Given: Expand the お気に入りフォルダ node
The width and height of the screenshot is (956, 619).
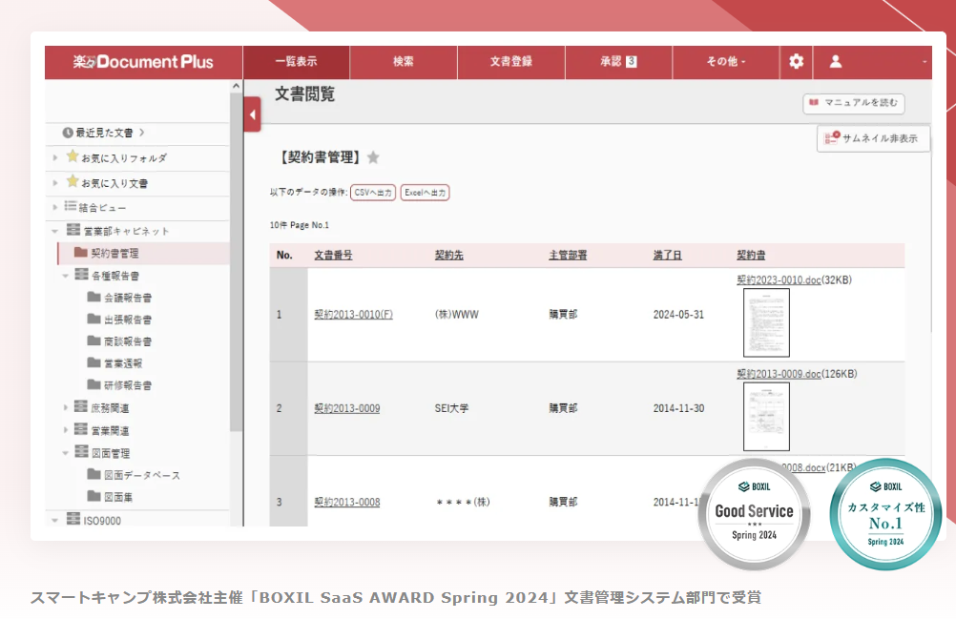Looking at the screenshot, I should click(55, 158).
